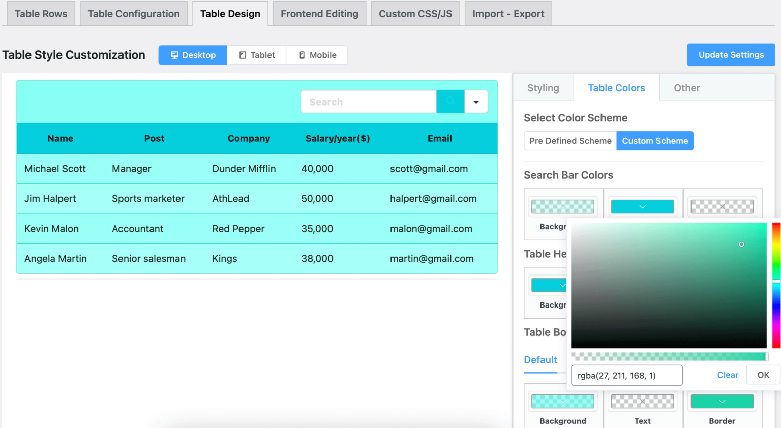
Task: Expand the Border color swatch dropdown
Action: point(722,401)
